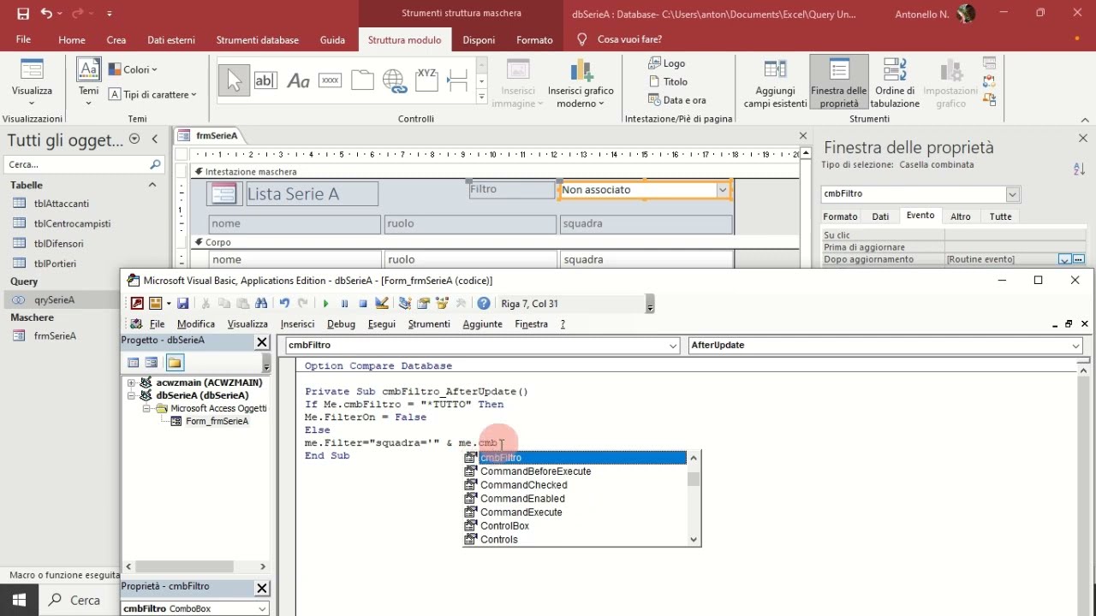Open the Colori dropdown

click(133, 69)
